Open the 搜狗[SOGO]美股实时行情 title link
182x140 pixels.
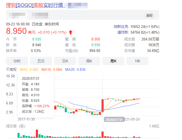35,5
